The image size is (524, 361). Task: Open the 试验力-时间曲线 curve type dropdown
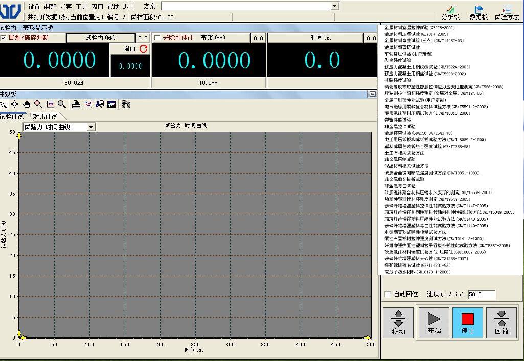pyautogui.click(x=90, y=127)
